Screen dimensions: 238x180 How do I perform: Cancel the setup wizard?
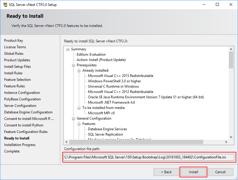[221, 172]
